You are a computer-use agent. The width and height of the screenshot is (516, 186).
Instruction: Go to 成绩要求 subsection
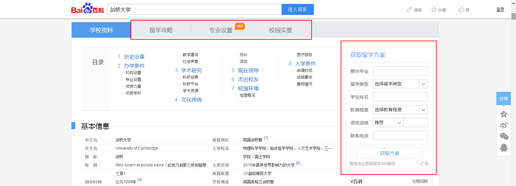tap(304, 77)
